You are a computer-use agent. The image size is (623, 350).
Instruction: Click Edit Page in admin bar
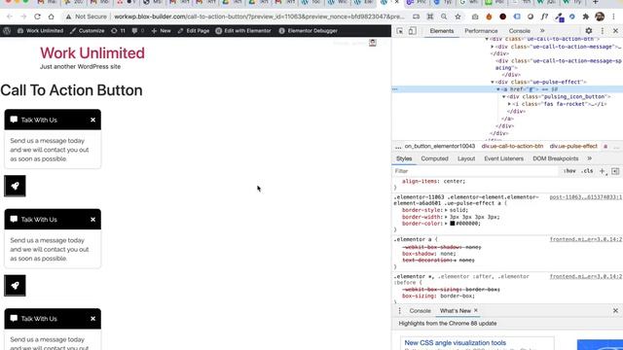[x=193, y=30]
